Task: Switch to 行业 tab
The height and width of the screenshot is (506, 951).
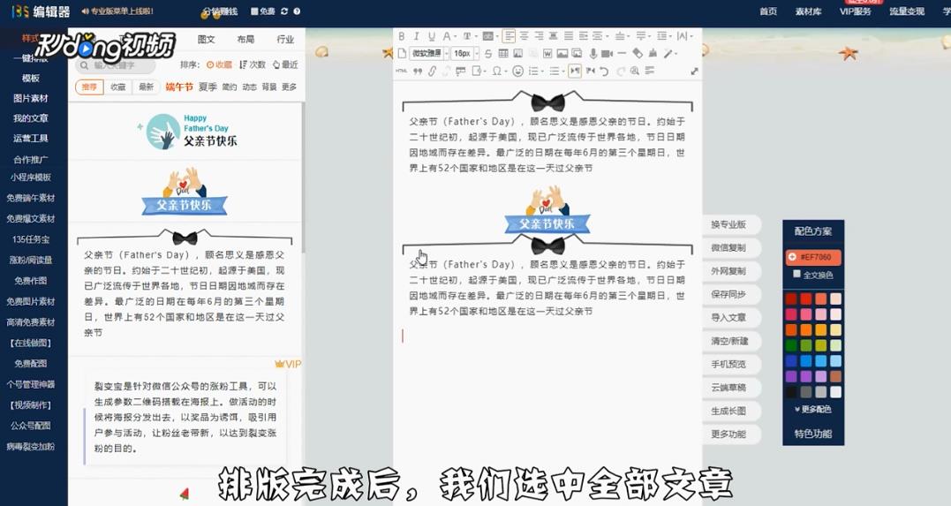Action: coord(285,40)
